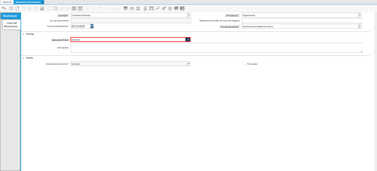This screenshot has width=377, height=171.
Task: Click Referencia de Orden de Socio field
Action: tap(302, 21)
